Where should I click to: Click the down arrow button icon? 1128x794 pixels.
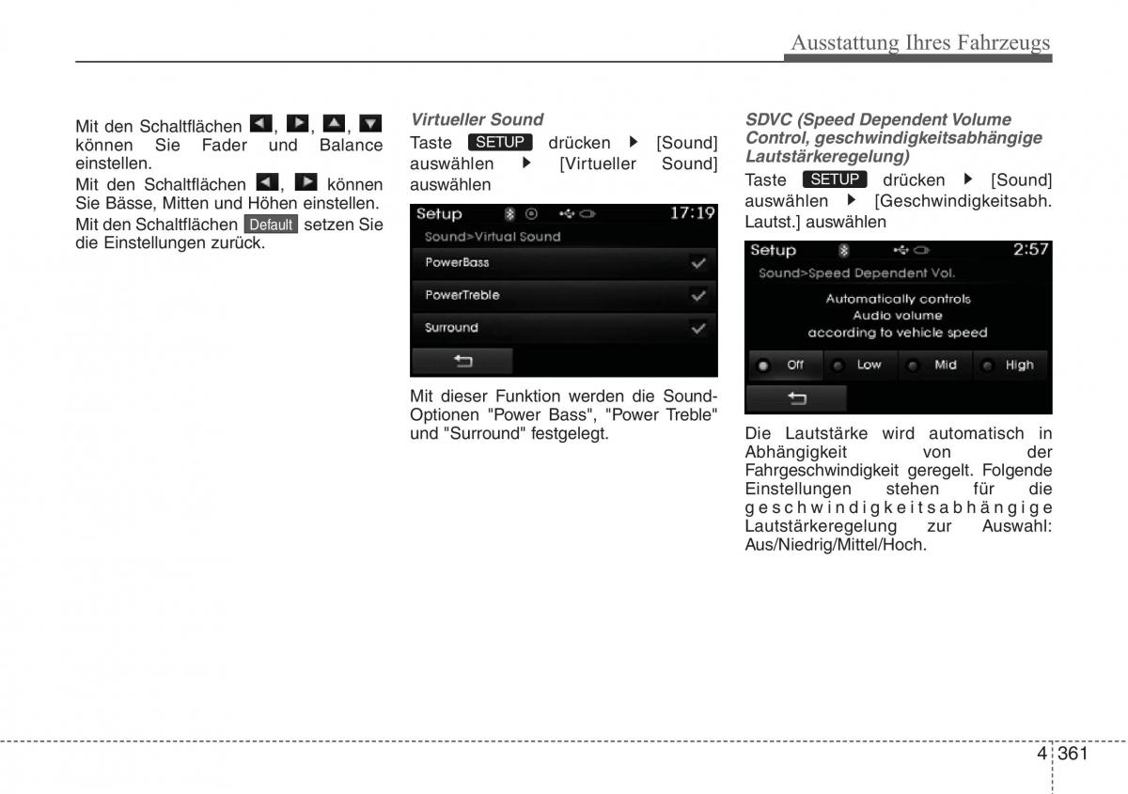tap(371, 123)
